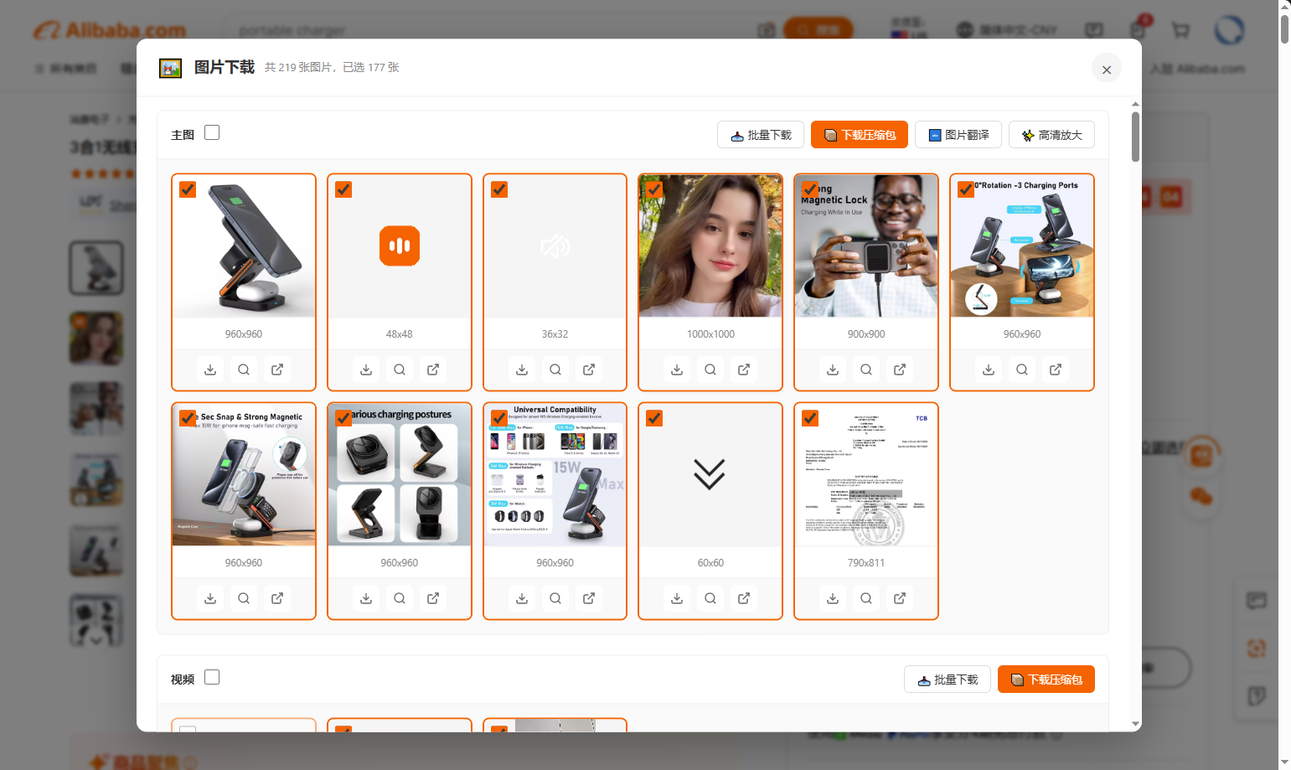Close the 图片下载 dialog
This screenshot has height=770, width=1291.
click(x=1107, y=70)
